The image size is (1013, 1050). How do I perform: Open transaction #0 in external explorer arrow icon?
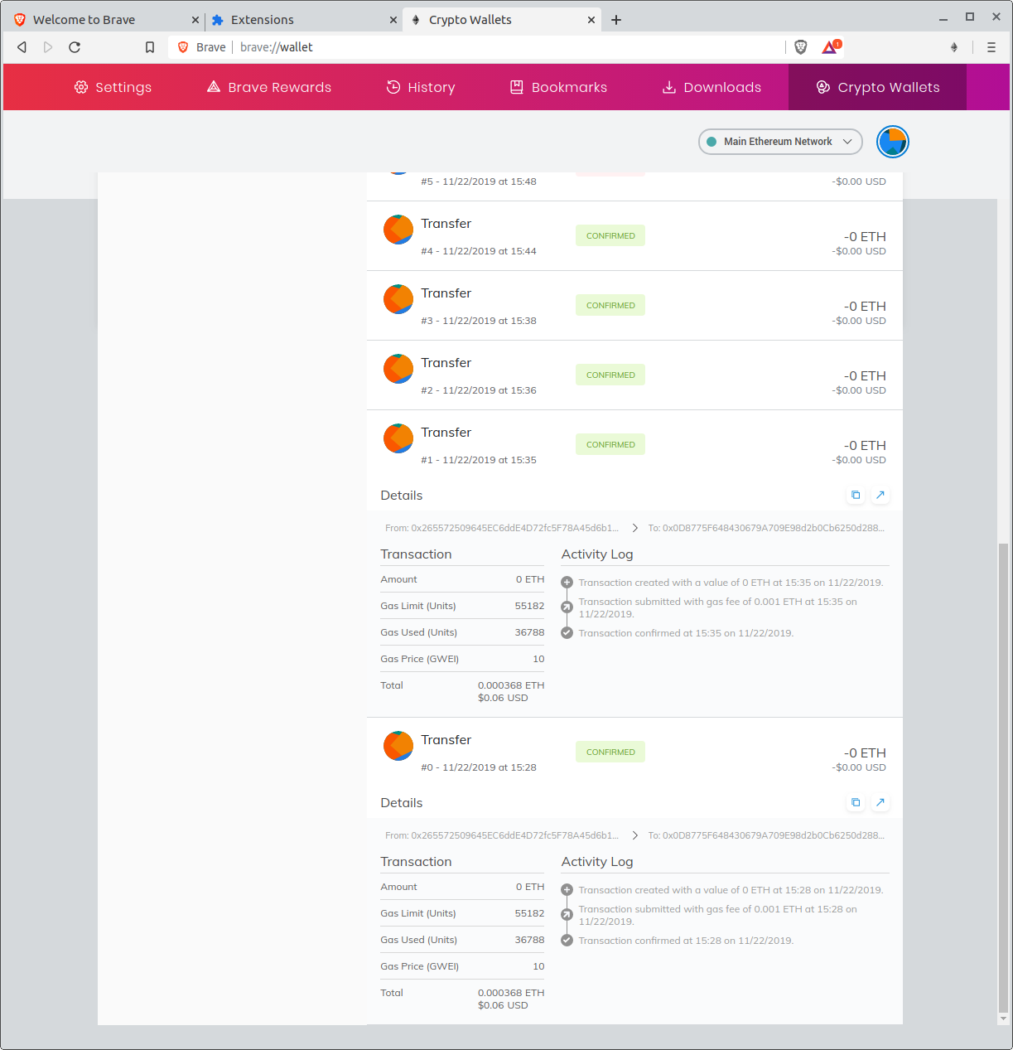point(880,802)
